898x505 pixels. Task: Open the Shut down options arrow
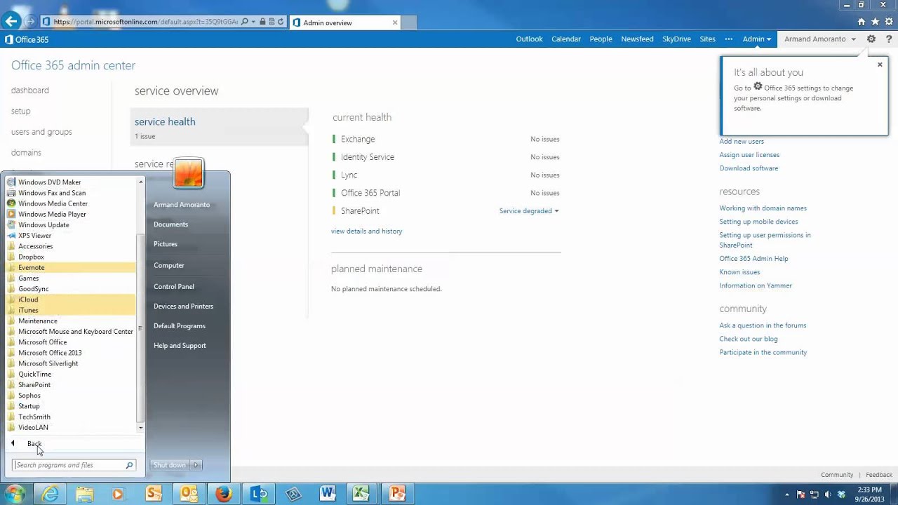click(x=196, y=465)
